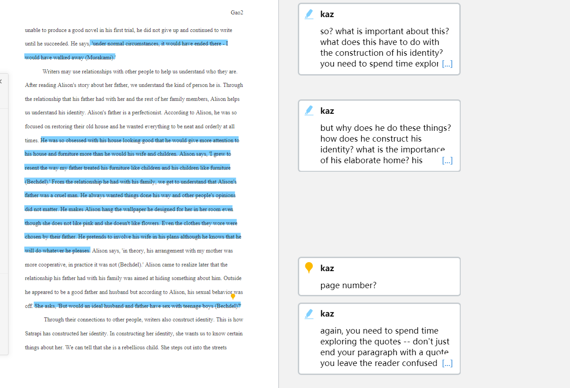Click highlight pen icon on first kaz comment
Screen dimensions: 570x388
click(x=309, y=14)
